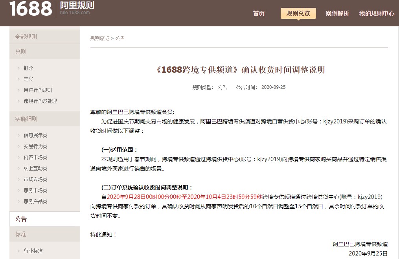
Task: Click the chevron beside 行业标准
Action: coord(18,251)
